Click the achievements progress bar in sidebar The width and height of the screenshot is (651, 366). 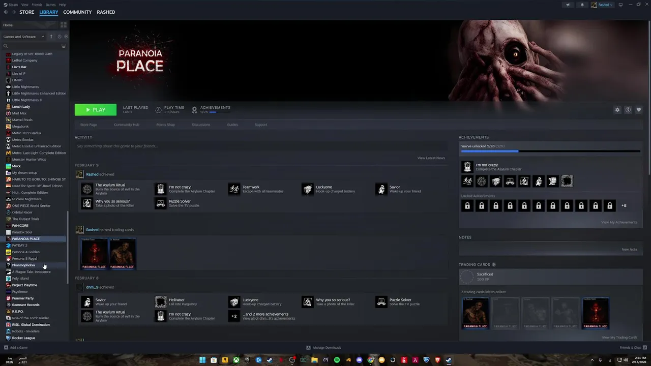550,151
